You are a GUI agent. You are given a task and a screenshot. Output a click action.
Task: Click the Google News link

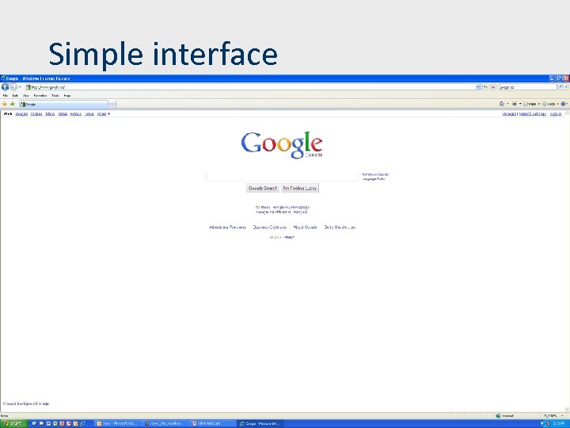click(x=63, y=114)
